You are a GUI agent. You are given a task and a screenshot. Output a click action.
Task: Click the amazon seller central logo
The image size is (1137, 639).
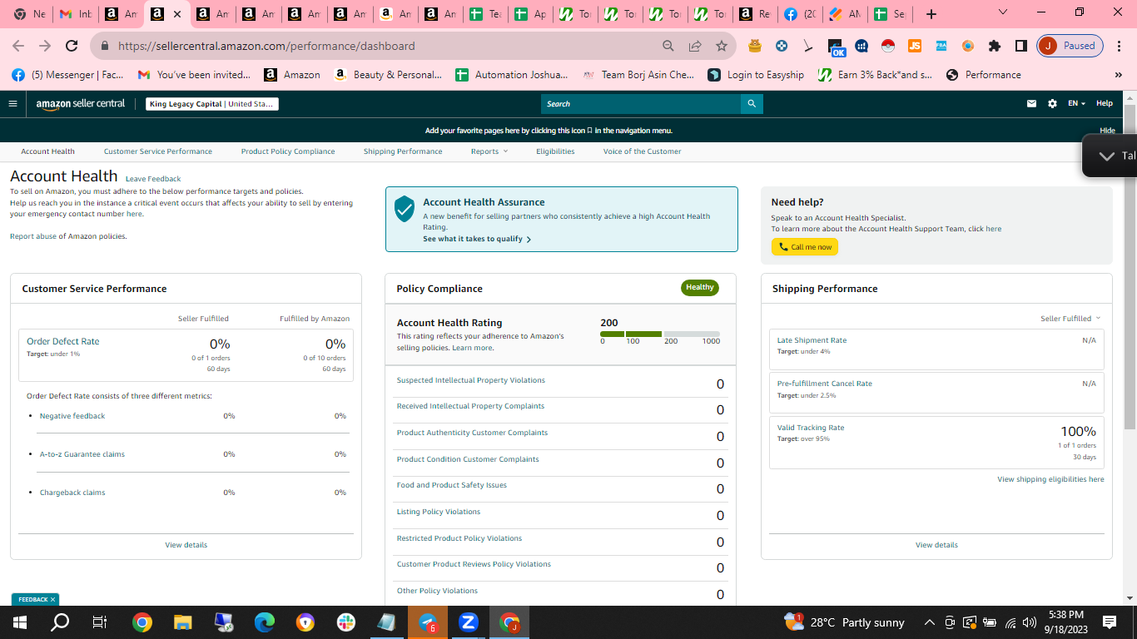click(x=81, y=104)
